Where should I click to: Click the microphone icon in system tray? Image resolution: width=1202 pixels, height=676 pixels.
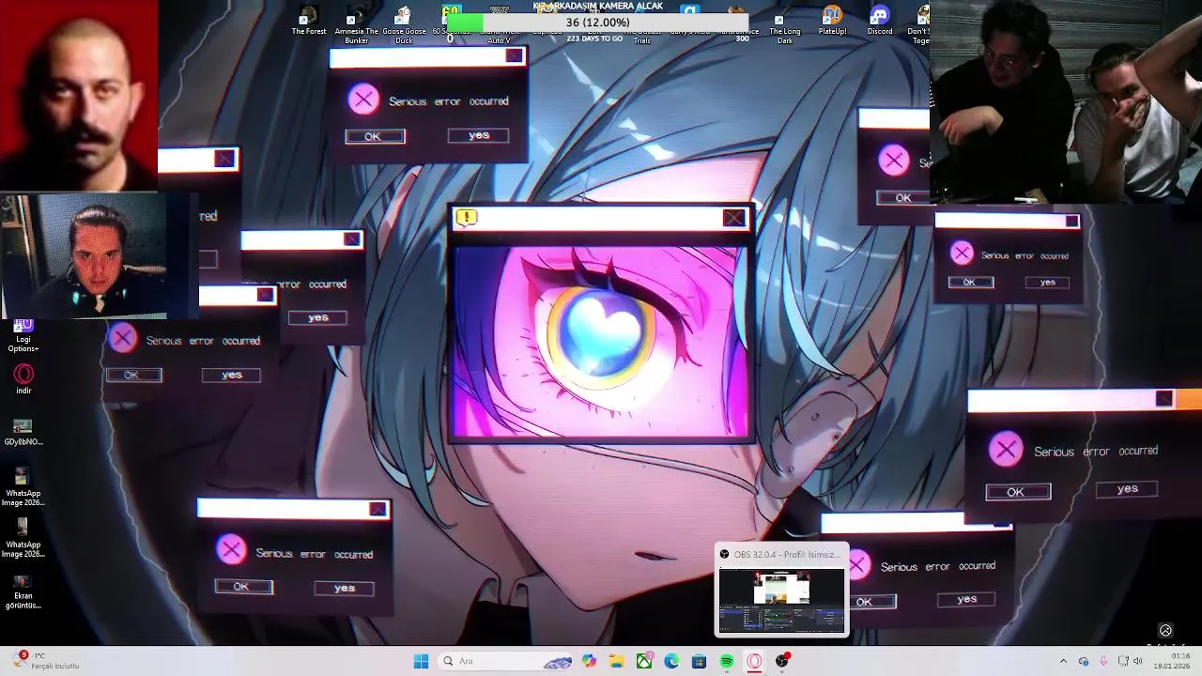click(1102, 661)
